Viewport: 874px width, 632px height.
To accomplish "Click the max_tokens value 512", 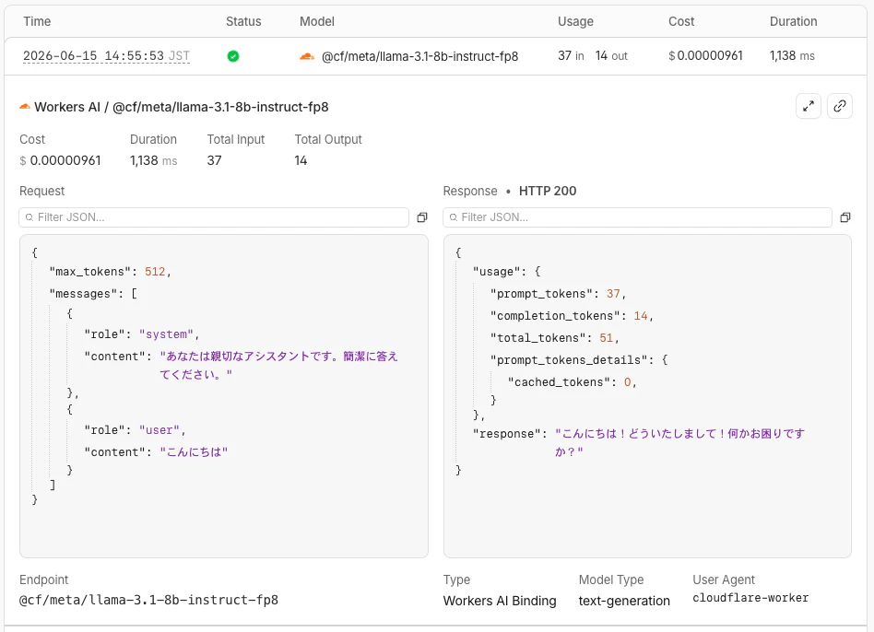I will pos(155,272).
